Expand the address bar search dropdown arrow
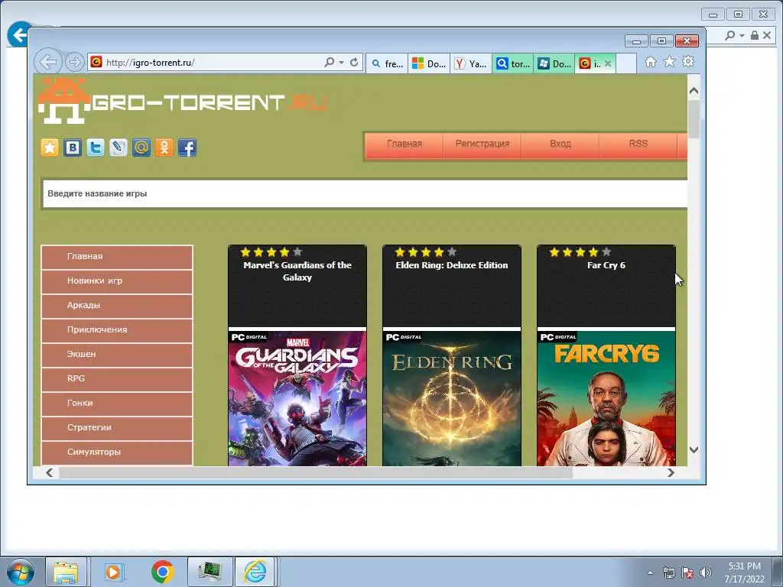Viewport: 783px width, 587px height. click(x=342, y=63)
